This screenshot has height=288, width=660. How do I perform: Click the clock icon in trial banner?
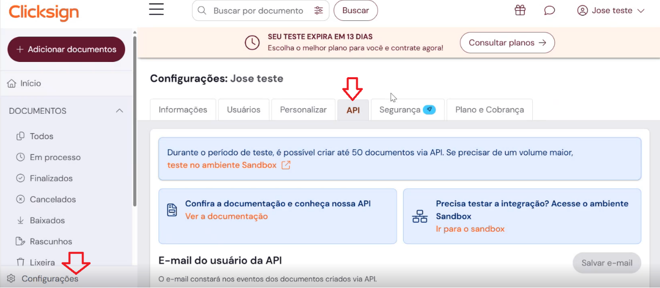coord(252,43)
